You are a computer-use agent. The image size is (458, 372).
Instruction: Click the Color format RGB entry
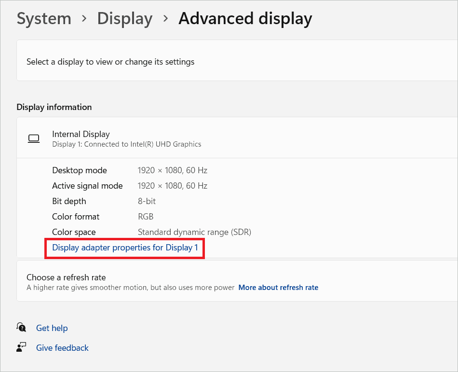pos(146,216)
